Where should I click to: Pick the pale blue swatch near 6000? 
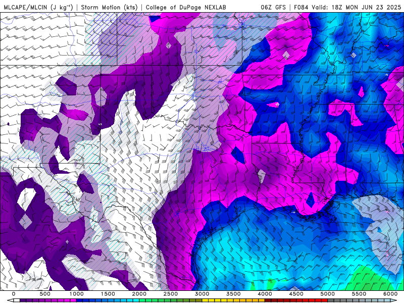tap(387, 300)
